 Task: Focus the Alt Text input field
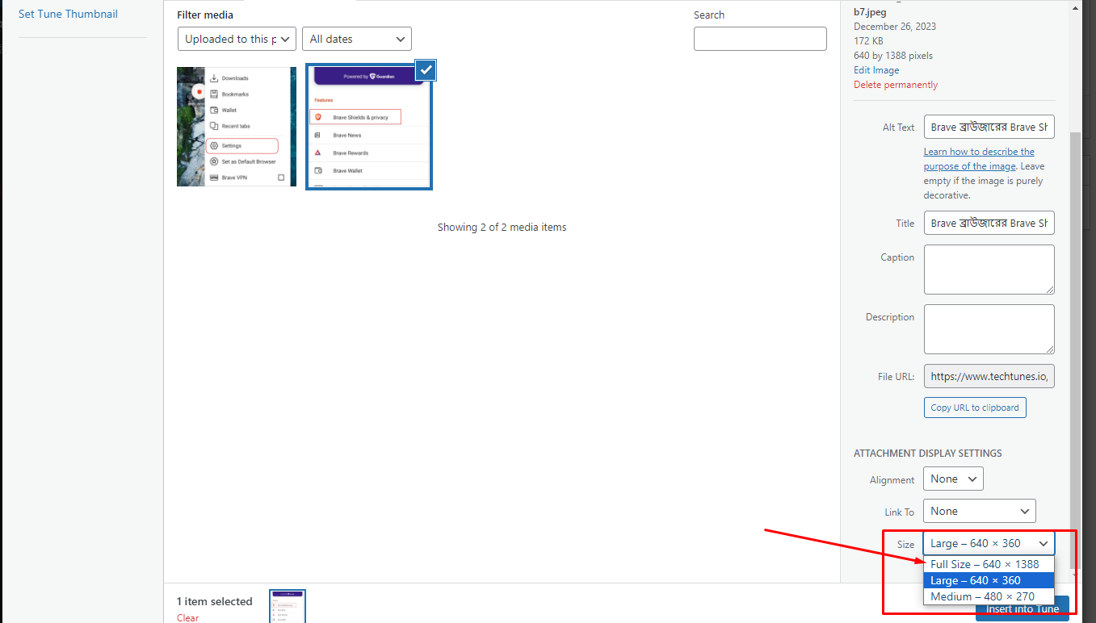989,127
